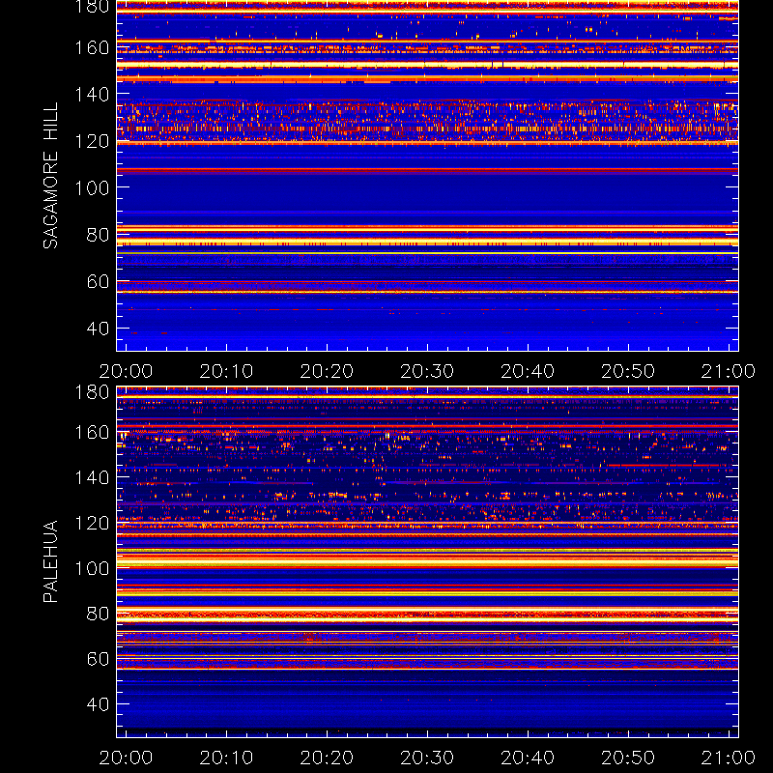Click 20:10 time label under Sagamore Hill plot

pos(226,371)
